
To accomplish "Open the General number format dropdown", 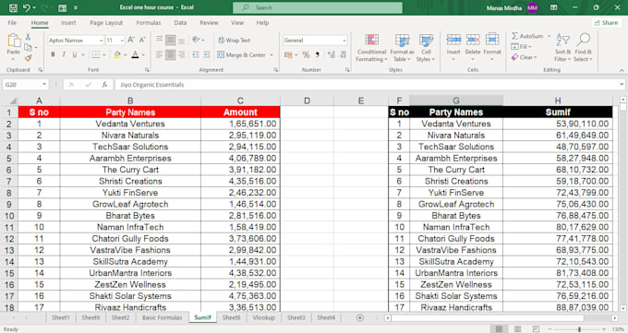I will 344,41.
